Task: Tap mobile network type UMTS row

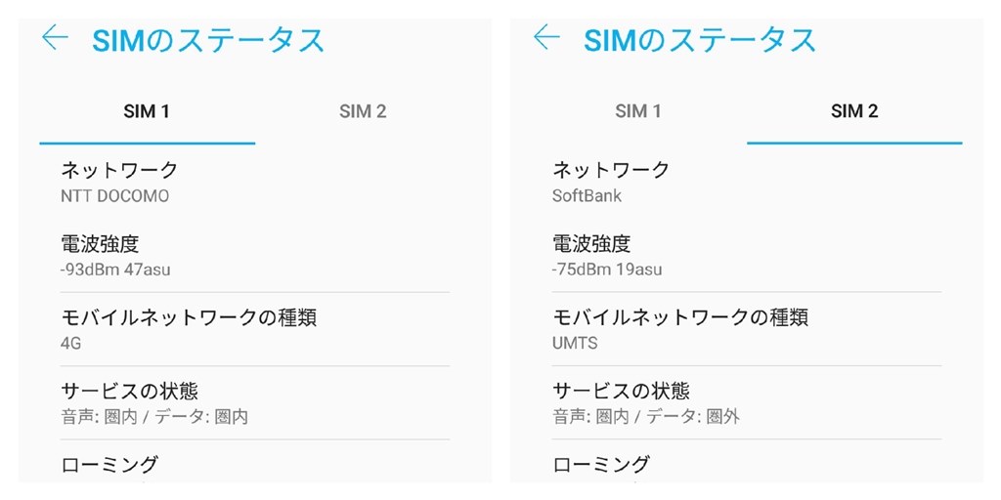Action: pos(680,329)
